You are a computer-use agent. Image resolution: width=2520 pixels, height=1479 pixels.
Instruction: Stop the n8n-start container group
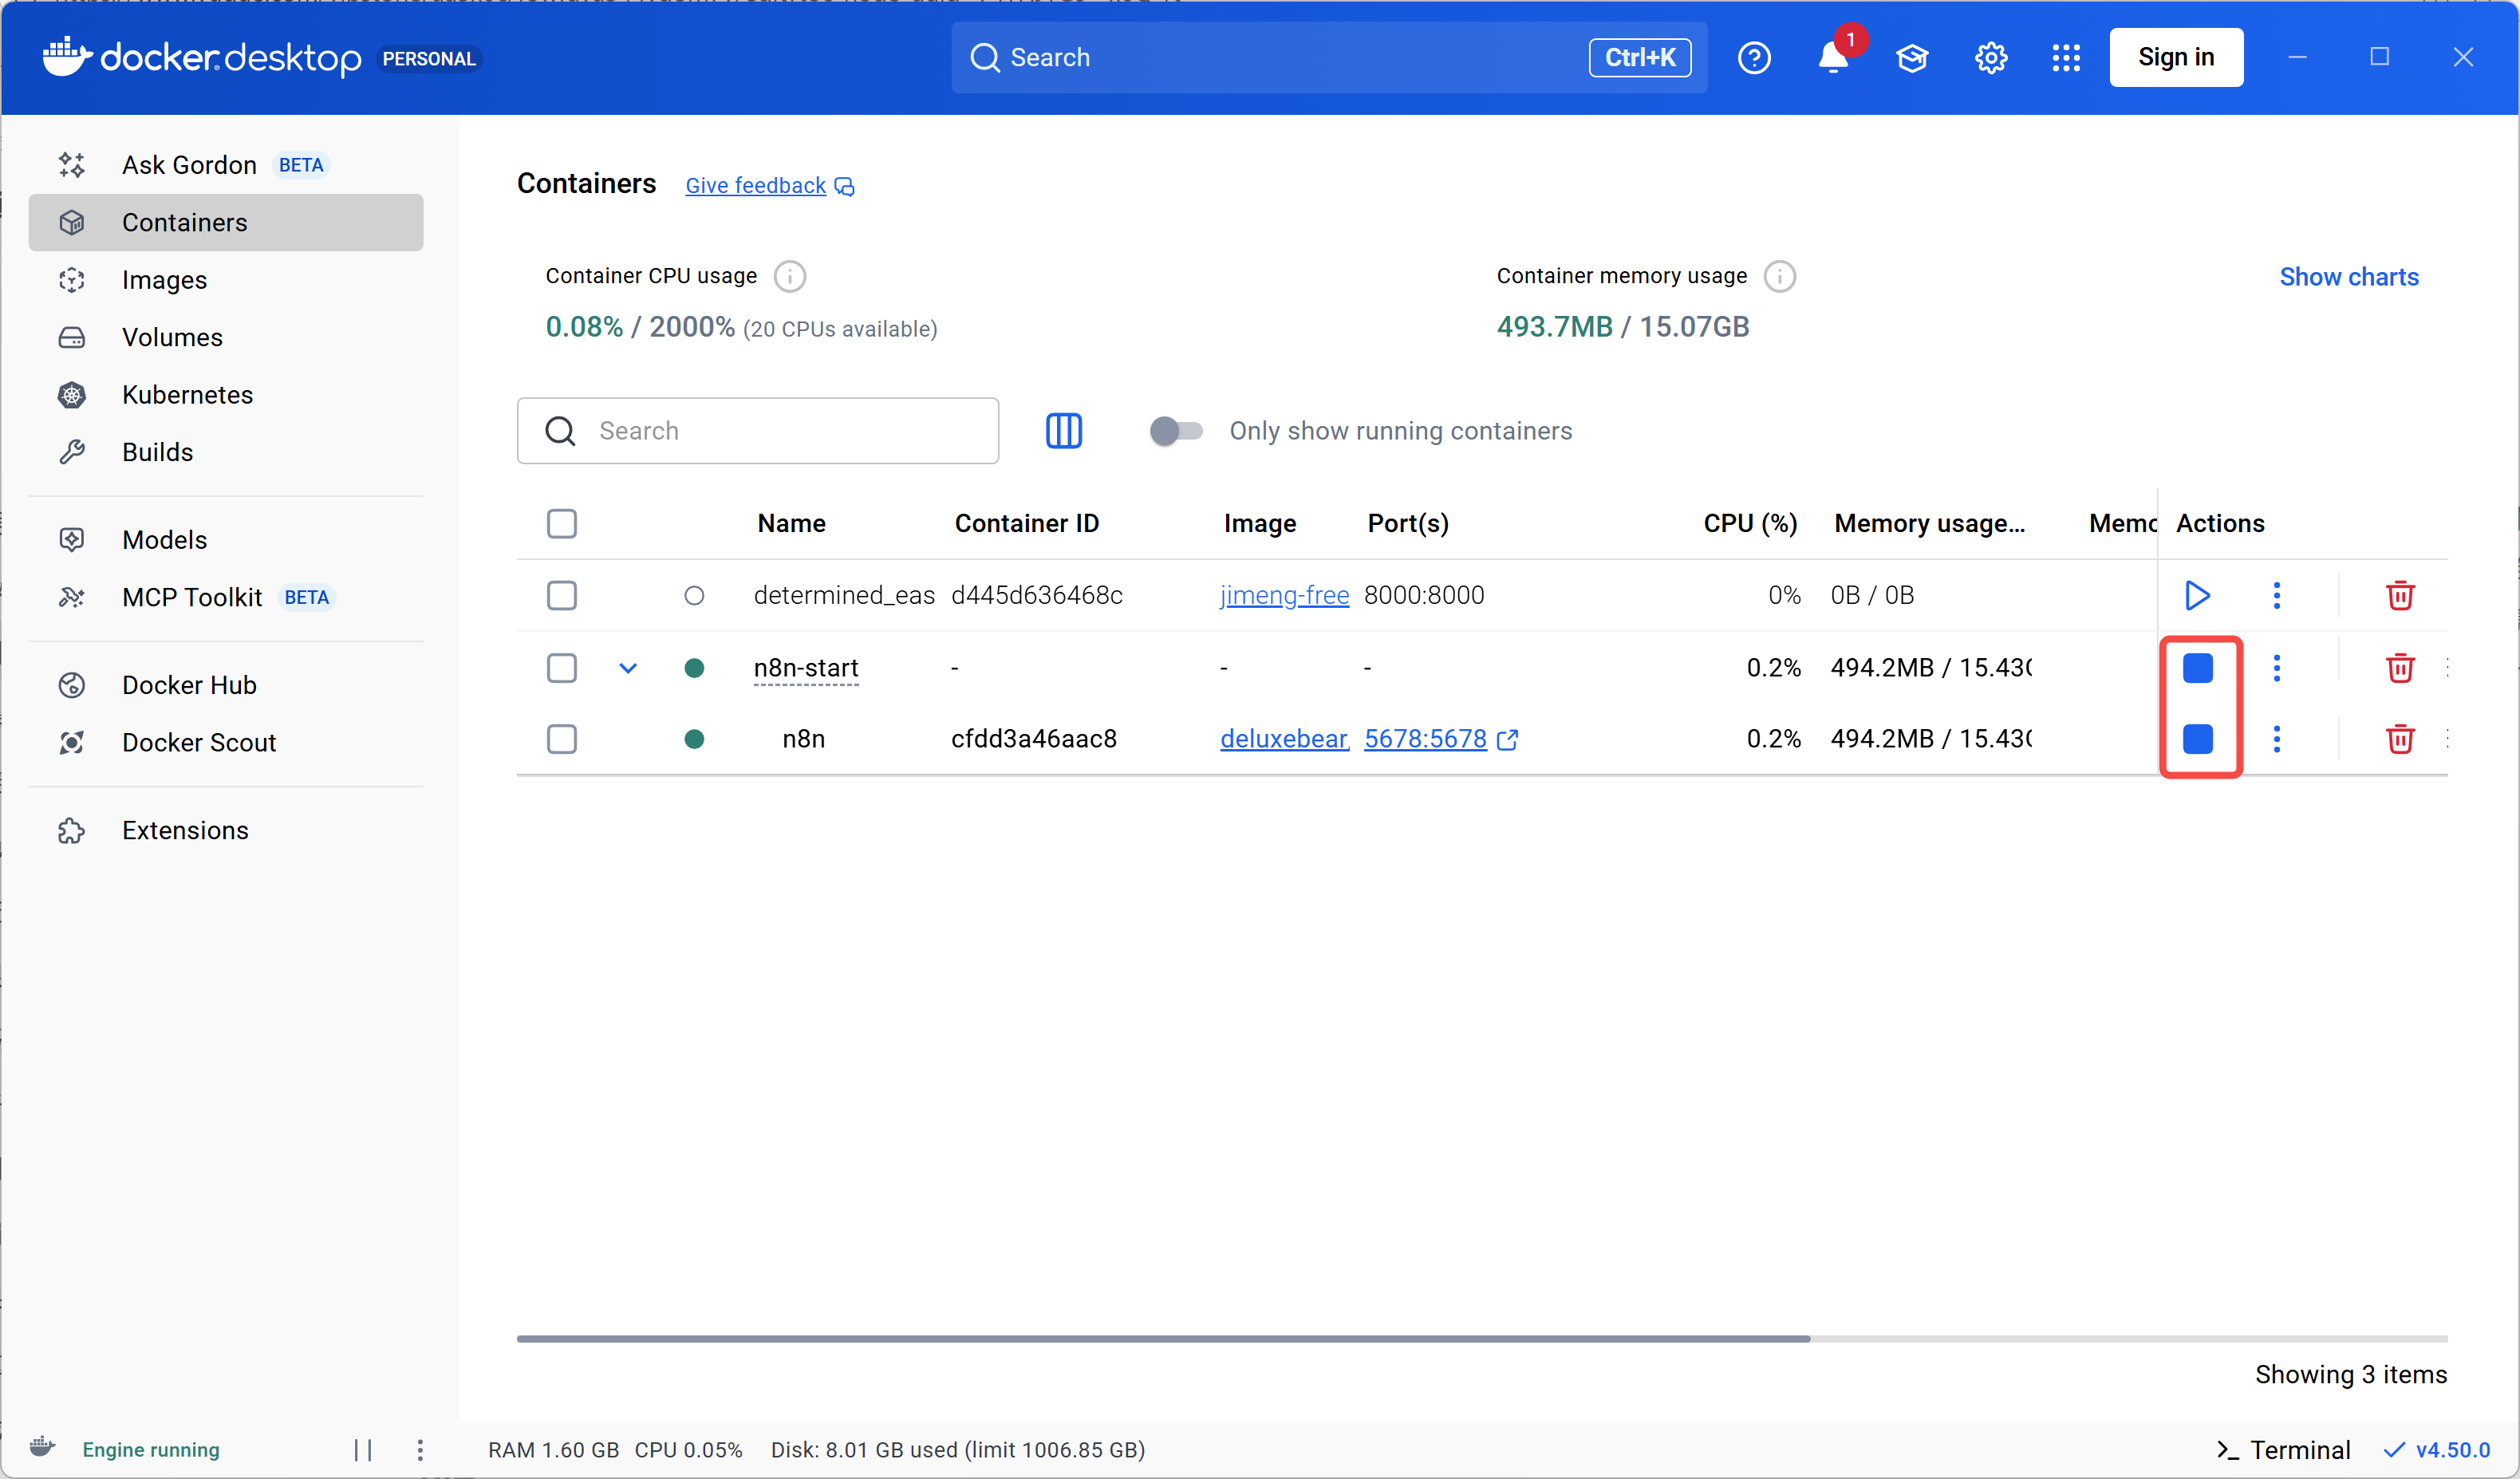[2197, 667]
